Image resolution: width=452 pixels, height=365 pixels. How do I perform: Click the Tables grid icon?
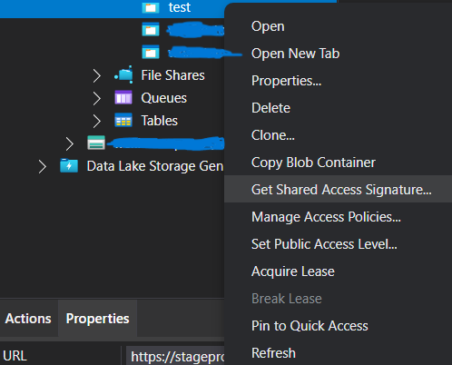pos(123,120)
